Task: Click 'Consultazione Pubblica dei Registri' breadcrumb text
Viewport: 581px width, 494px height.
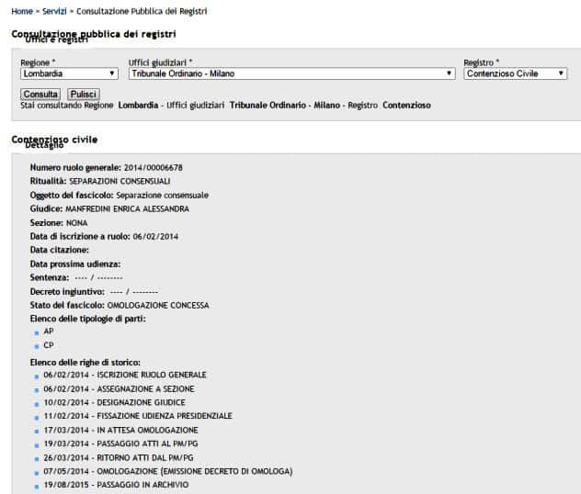Action: (x=142, y=11)
